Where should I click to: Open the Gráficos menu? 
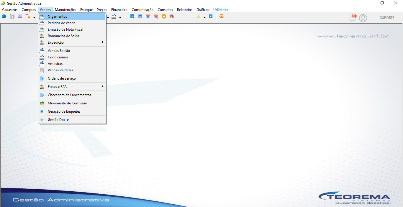203,10
